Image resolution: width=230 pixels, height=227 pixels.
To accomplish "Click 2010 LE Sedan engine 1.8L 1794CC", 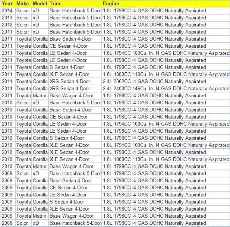I will (166, 124).
